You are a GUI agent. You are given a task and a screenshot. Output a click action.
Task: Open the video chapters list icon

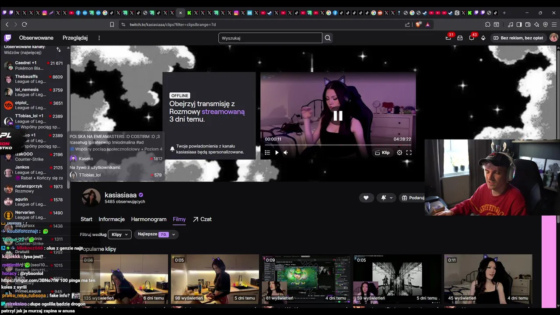coord(267,153)
